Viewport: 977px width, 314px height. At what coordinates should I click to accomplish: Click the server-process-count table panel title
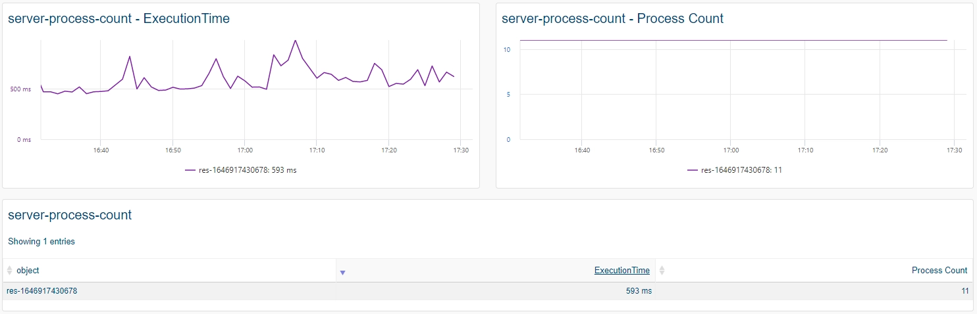[x=70, y=215]
